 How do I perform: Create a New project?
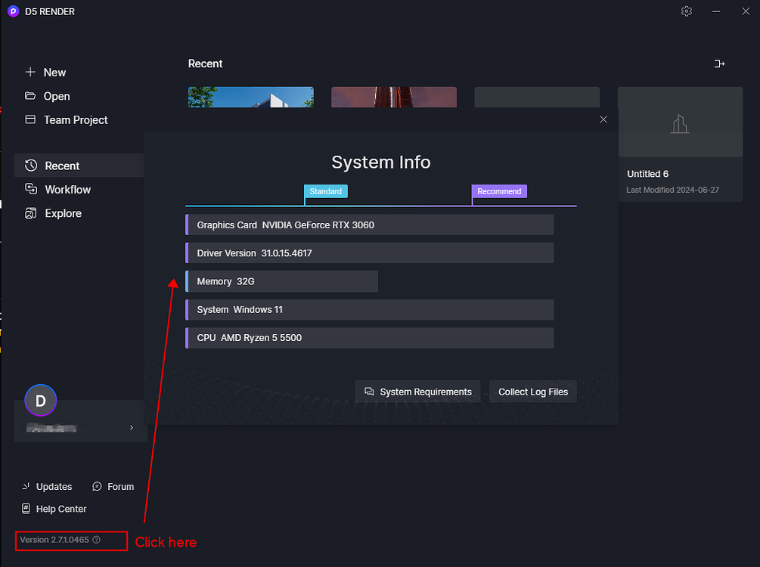click(45, 73)
